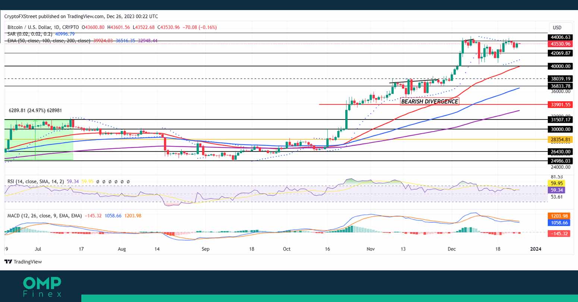Click the yellow 28354.81 price level label

560,140
